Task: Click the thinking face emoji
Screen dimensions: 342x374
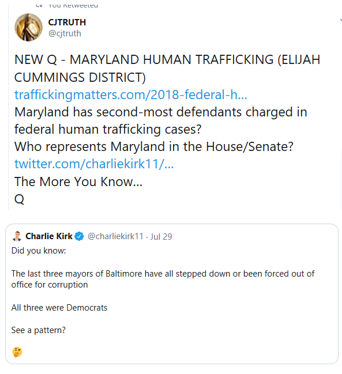Action: [x=17, y=352]
